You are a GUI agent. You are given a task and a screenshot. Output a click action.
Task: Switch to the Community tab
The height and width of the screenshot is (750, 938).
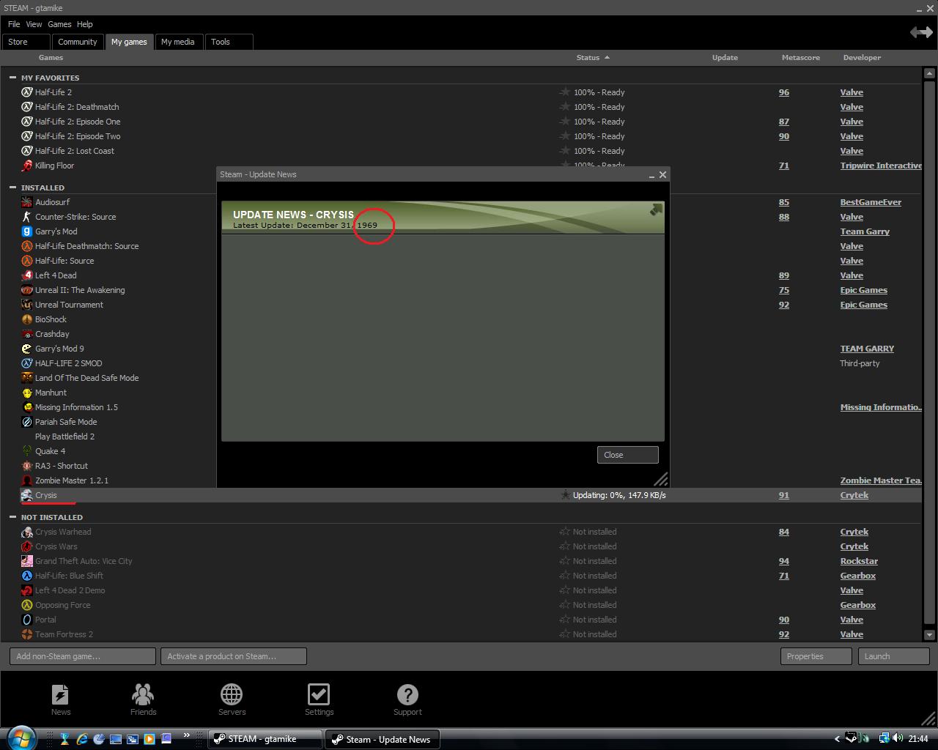(78, 42)
